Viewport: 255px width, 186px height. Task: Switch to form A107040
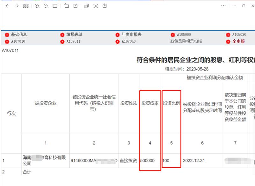[128, 41]
